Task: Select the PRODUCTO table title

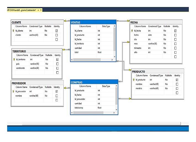Action: (x=138, y=72)
